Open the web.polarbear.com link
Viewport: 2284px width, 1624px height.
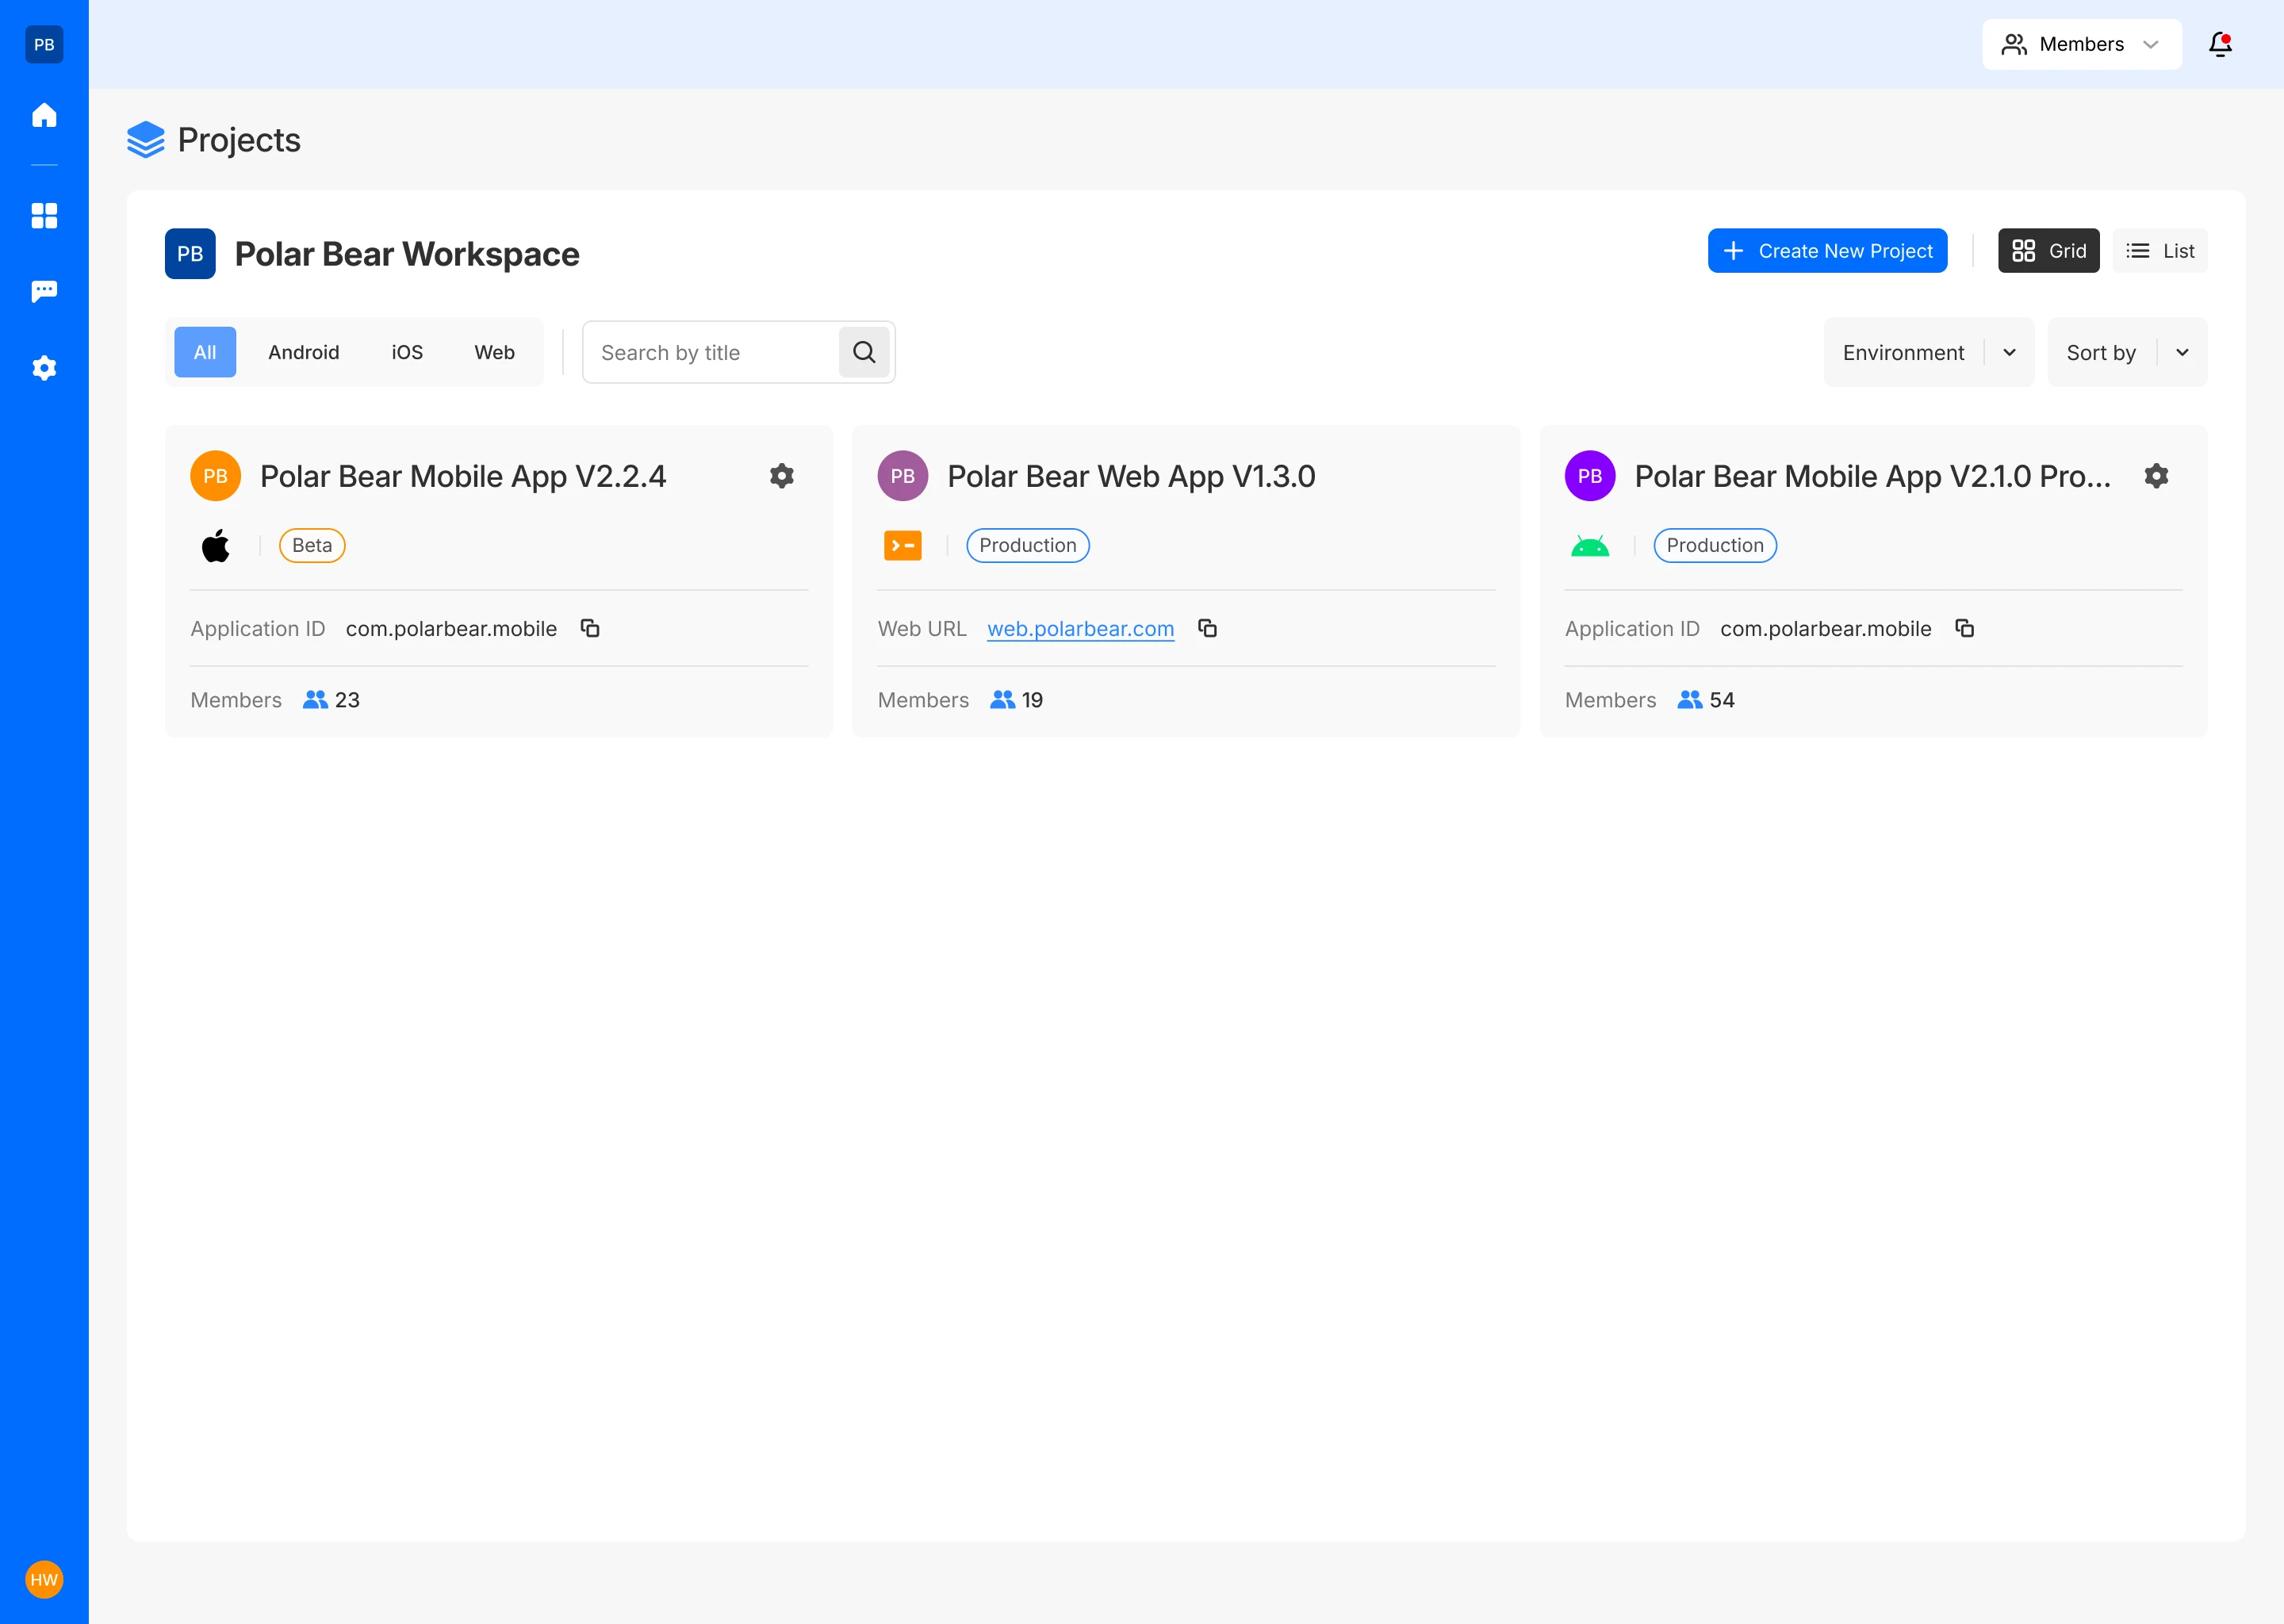(x=1080, y=629)
